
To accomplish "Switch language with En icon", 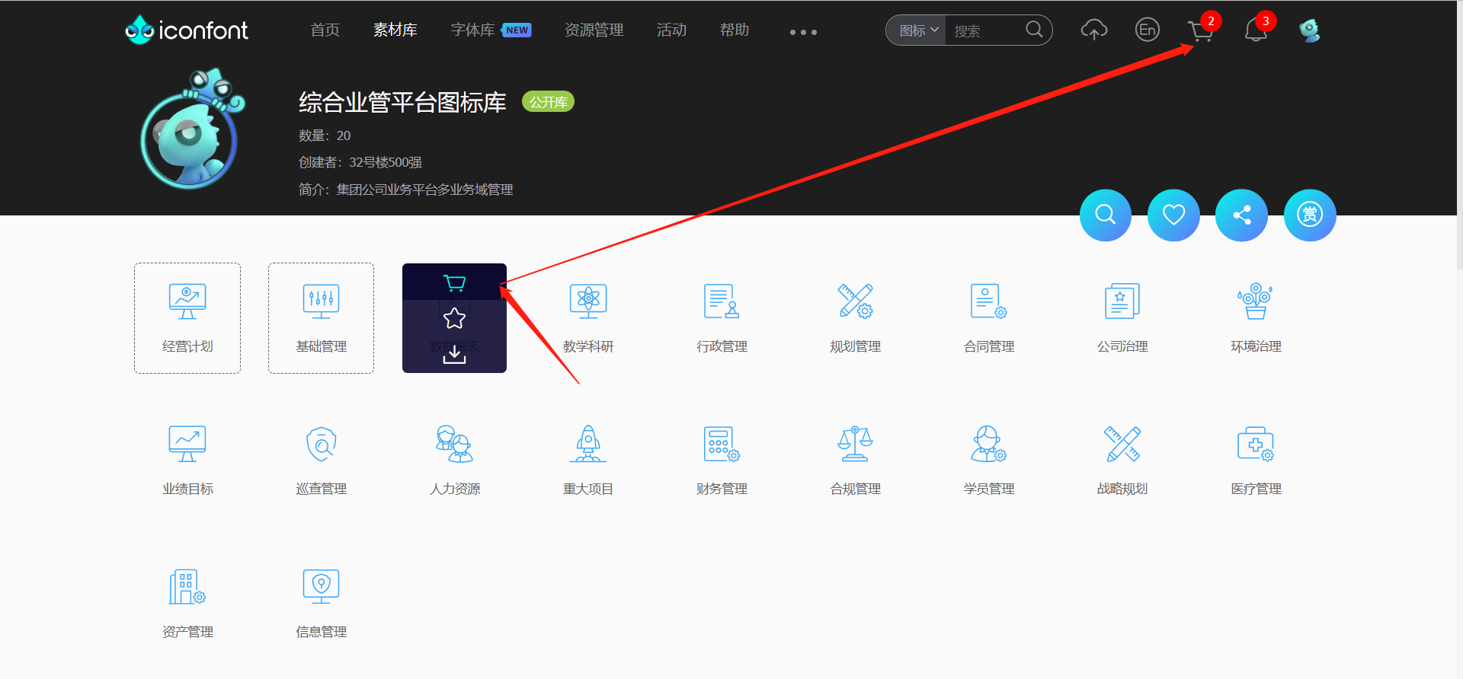I will pos(1147,30).
